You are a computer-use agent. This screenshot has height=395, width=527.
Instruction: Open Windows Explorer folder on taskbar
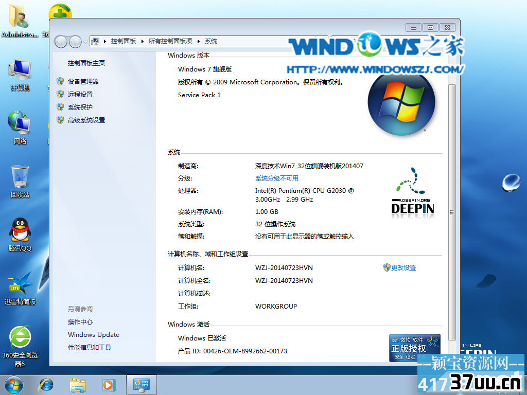[x=78, y=385]
